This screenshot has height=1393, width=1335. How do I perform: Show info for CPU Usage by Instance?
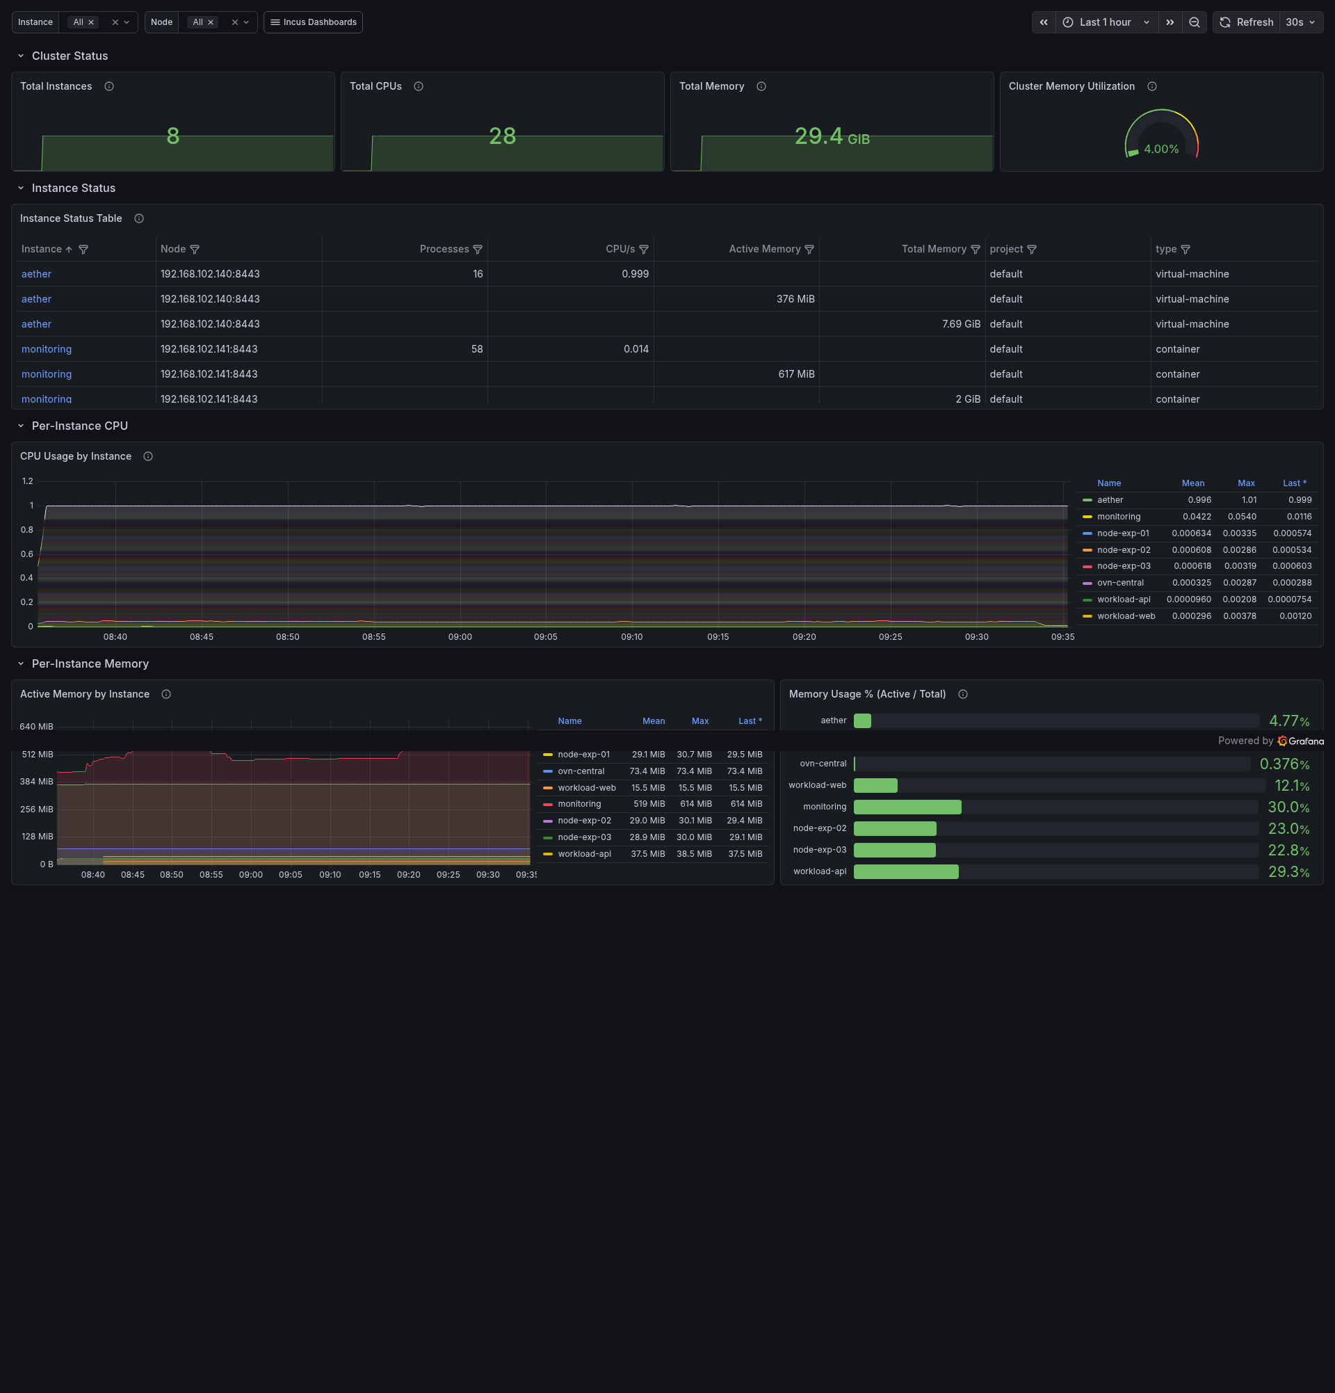(148, 456)
